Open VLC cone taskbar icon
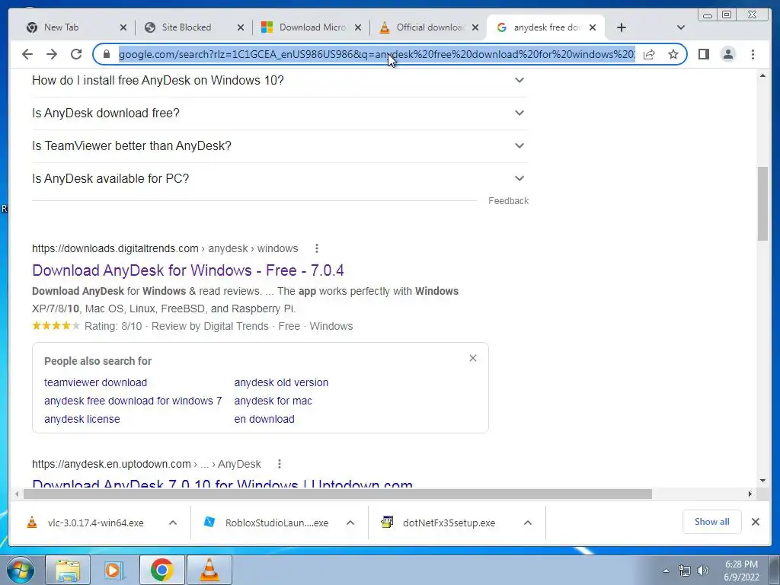Screen dimensions: 780x585 tap(209, 570)
